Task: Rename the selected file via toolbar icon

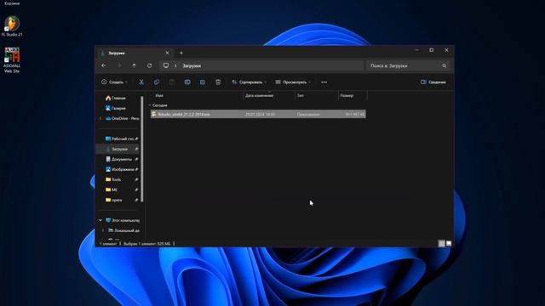Action: point(187,82)
